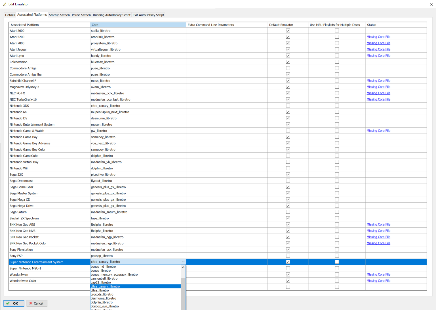Select the ColecoVision platform cell
The height and width of the screenshot is (310, 436).
(x=50, y=62)
